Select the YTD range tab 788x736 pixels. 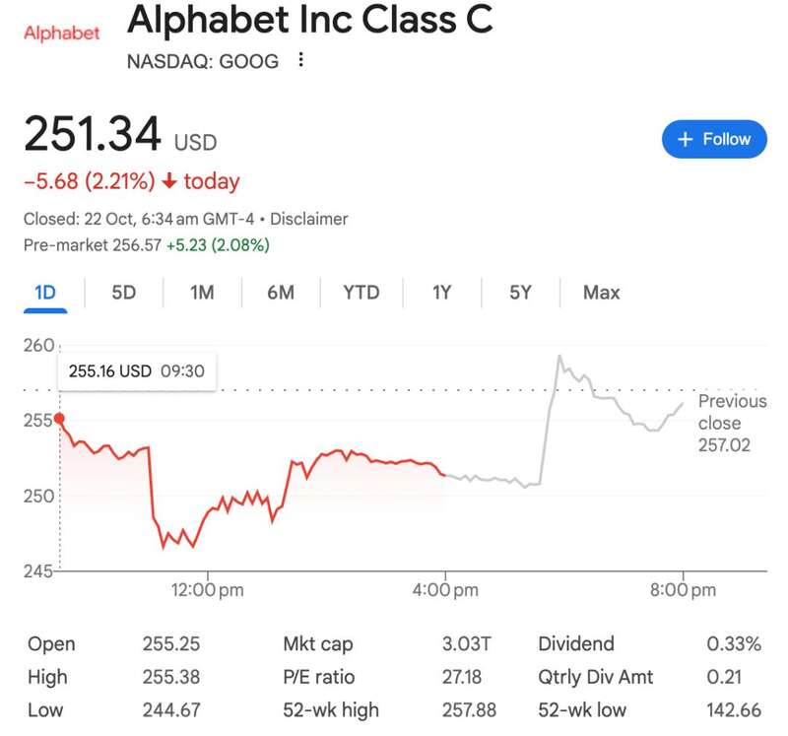pyautogui.click(x=361, y=293)
